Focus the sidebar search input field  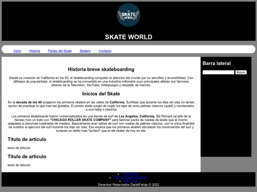point(218,73)
